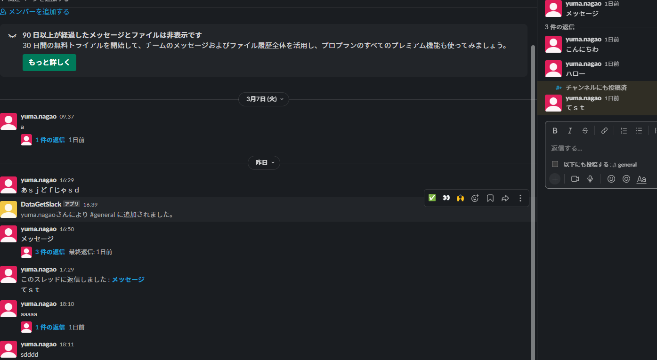Viewport: 657px width, 360px height.
Task: React with the raised hands emoji
Action: (460, 198)
